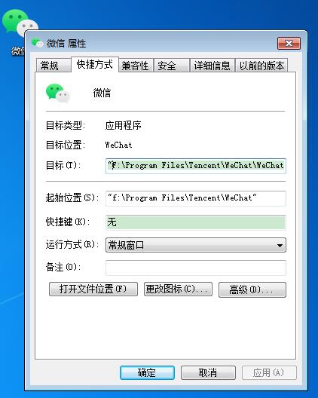Click the 打开文件位置(F) button
The image size is (318, 398).
[93, 289]
